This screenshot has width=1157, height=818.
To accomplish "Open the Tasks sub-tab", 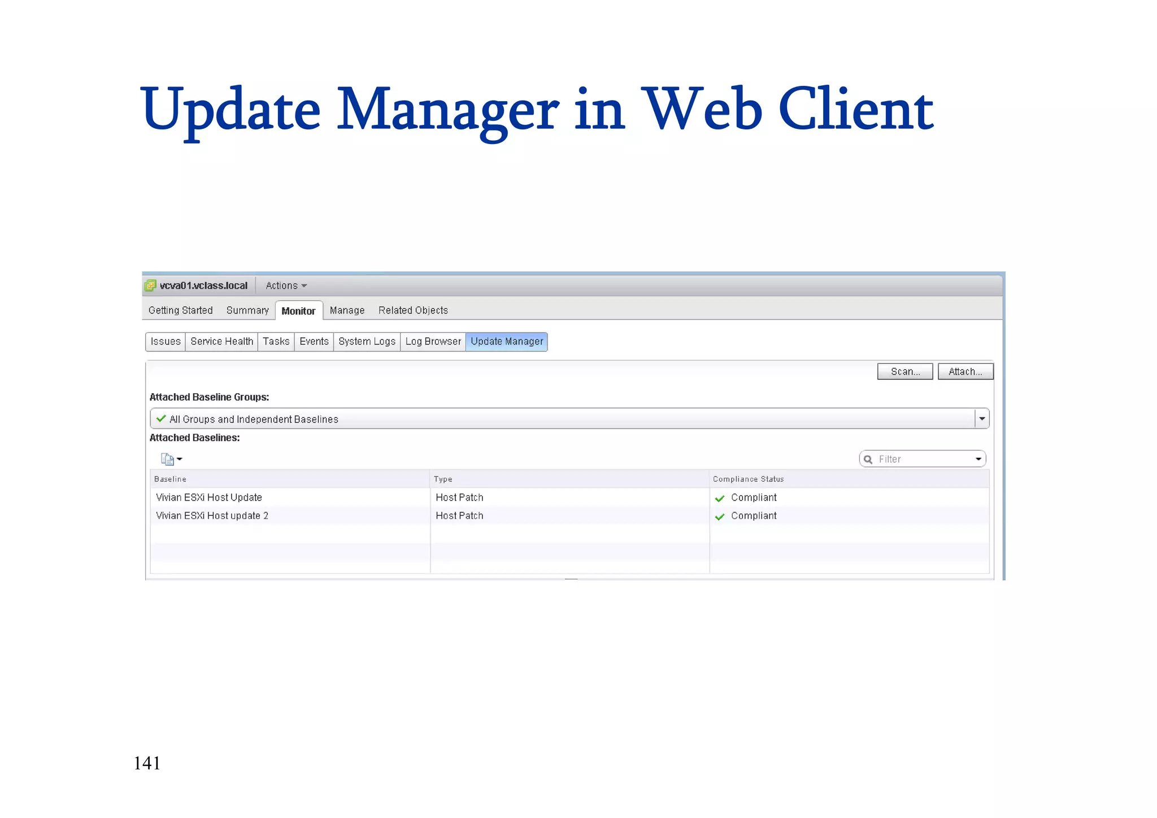I will click(x=276, y=342).
